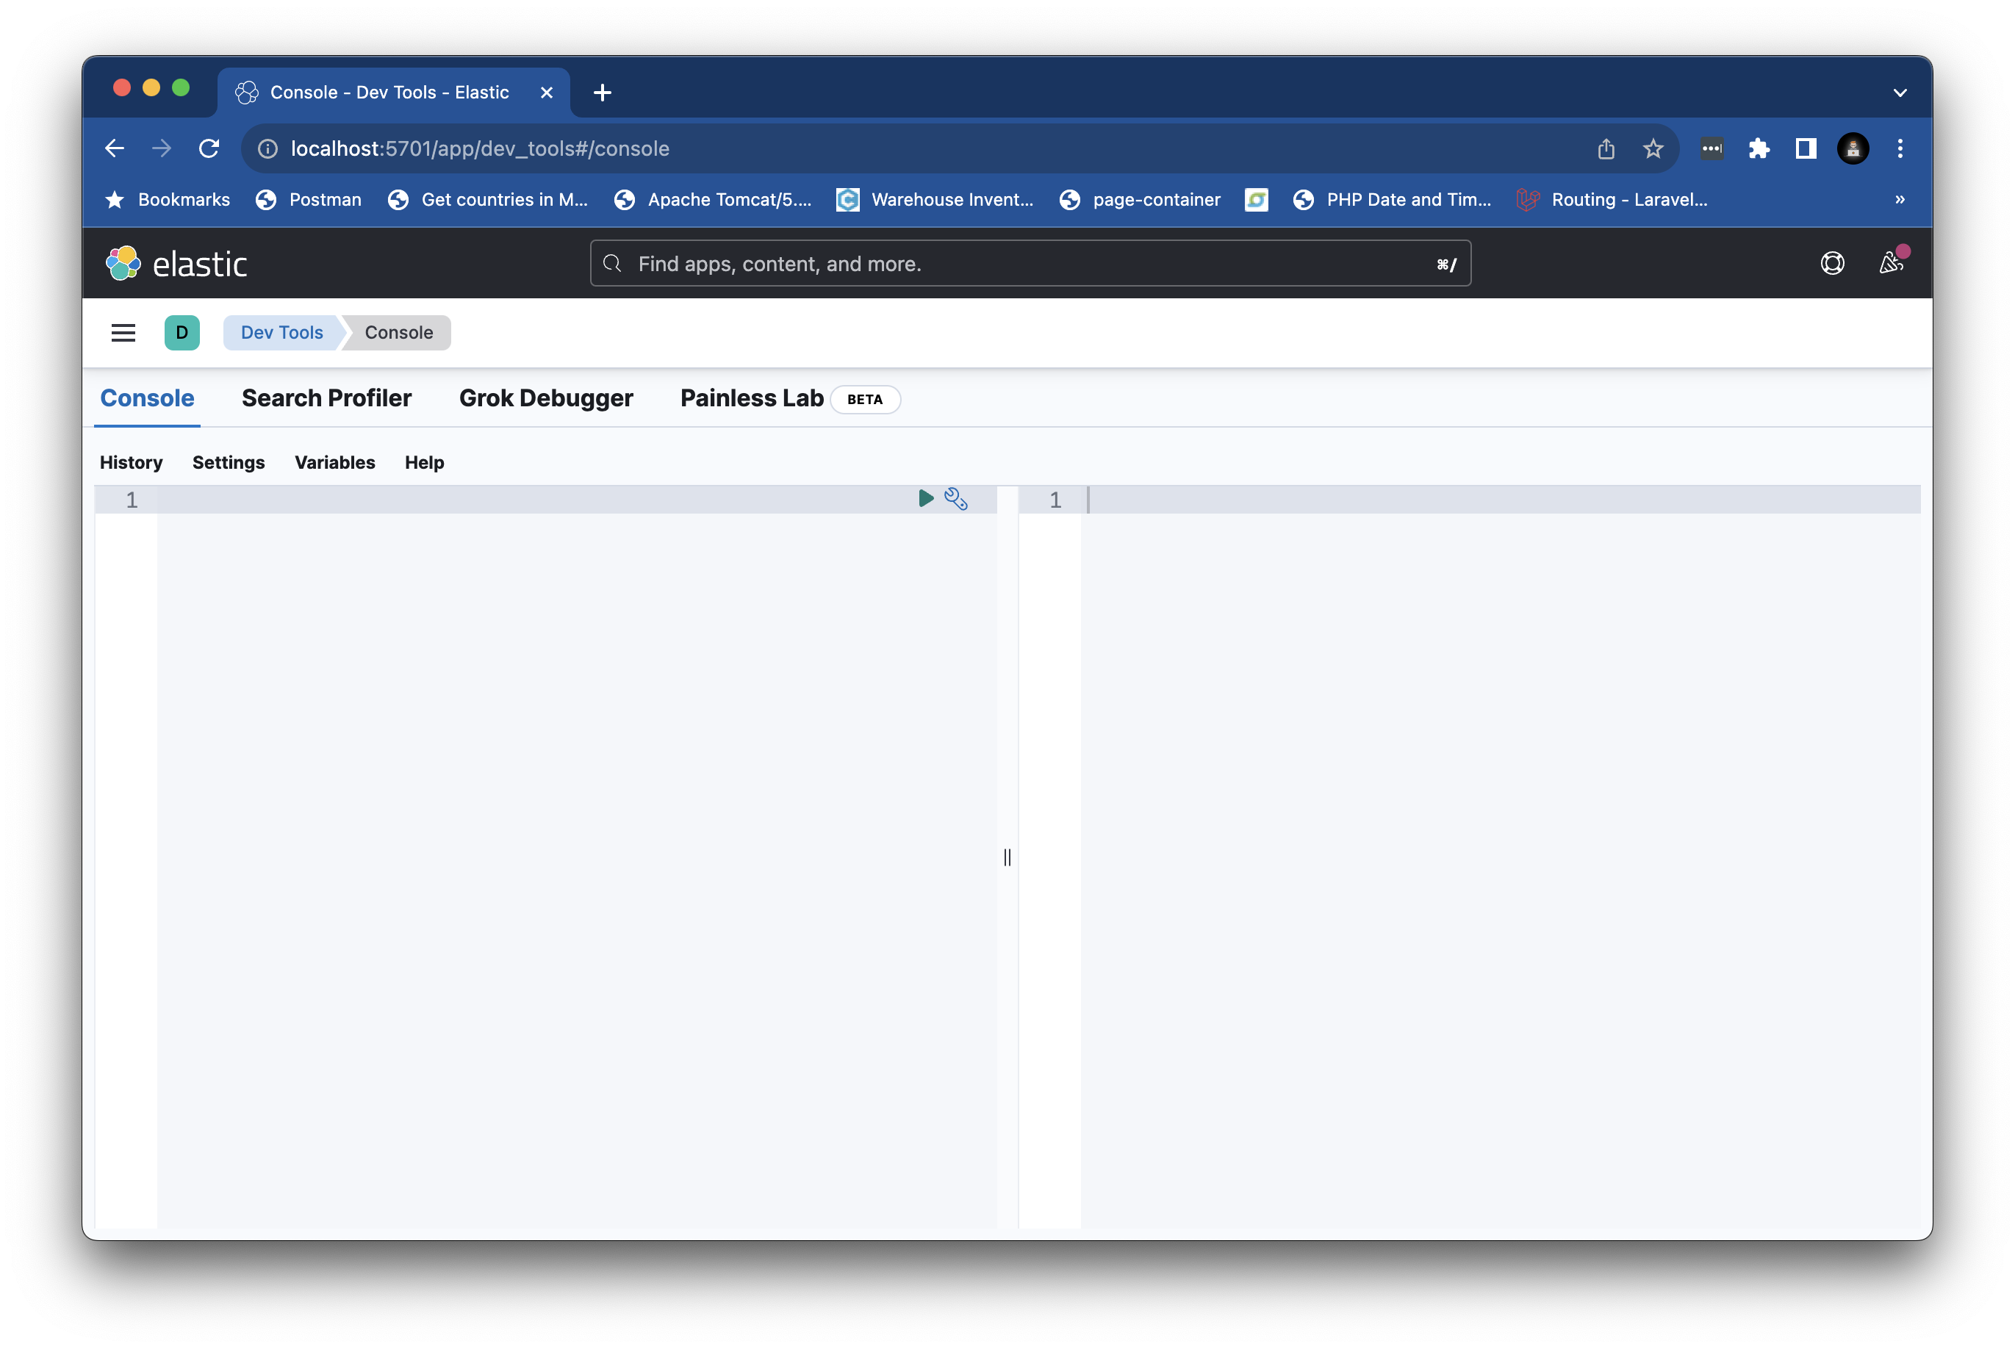Image resolution: width=2015 pixels, height=1349 pixels.
Task: Click the browser forward arrow
Action: (x=162, y=149)
